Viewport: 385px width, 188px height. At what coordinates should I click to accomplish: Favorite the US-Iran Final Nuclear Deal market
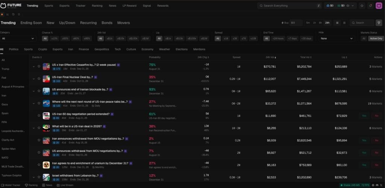39,79
